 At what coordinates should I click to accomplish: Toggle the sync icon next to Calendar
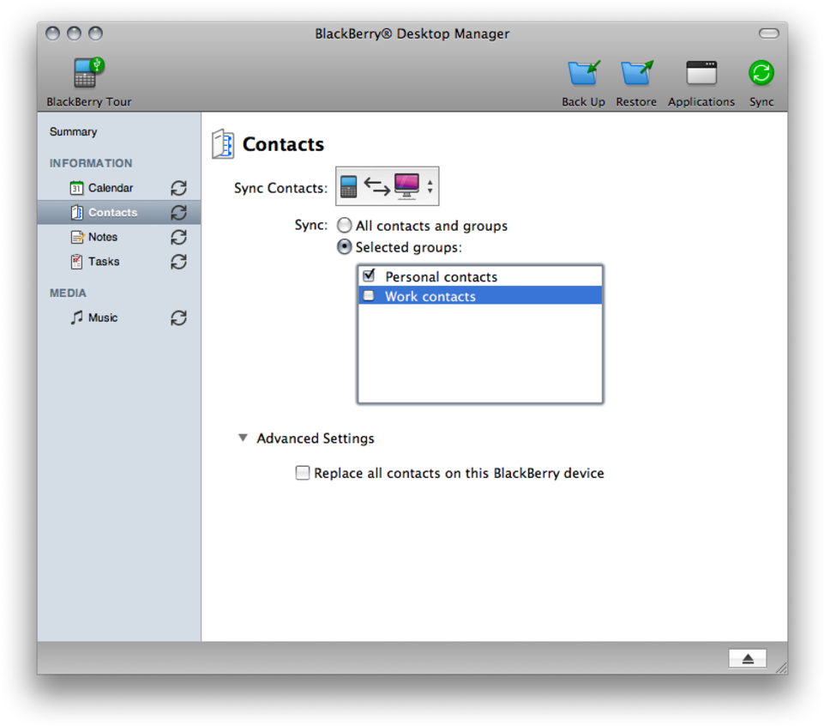tap(178, 188)
